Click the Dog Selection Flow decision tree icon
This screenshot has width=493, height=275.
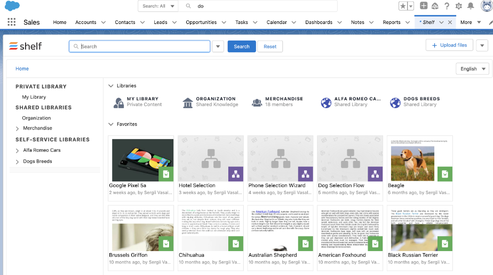[x=375, y=174]
